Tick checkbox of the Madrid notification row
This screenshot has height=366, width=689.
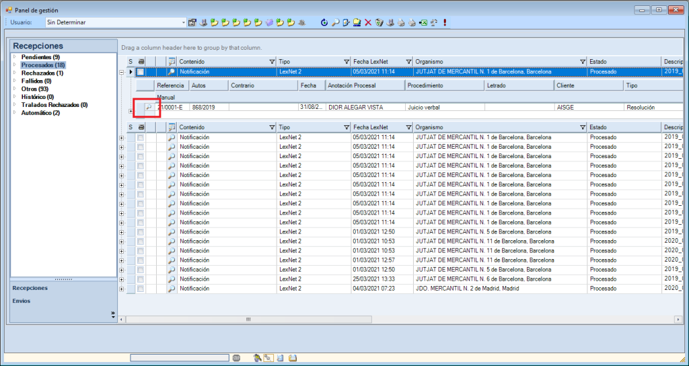[141, 288]
